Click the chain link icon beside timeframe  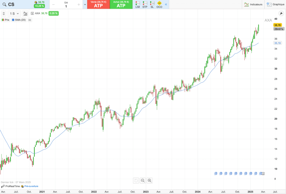point(4,13)
